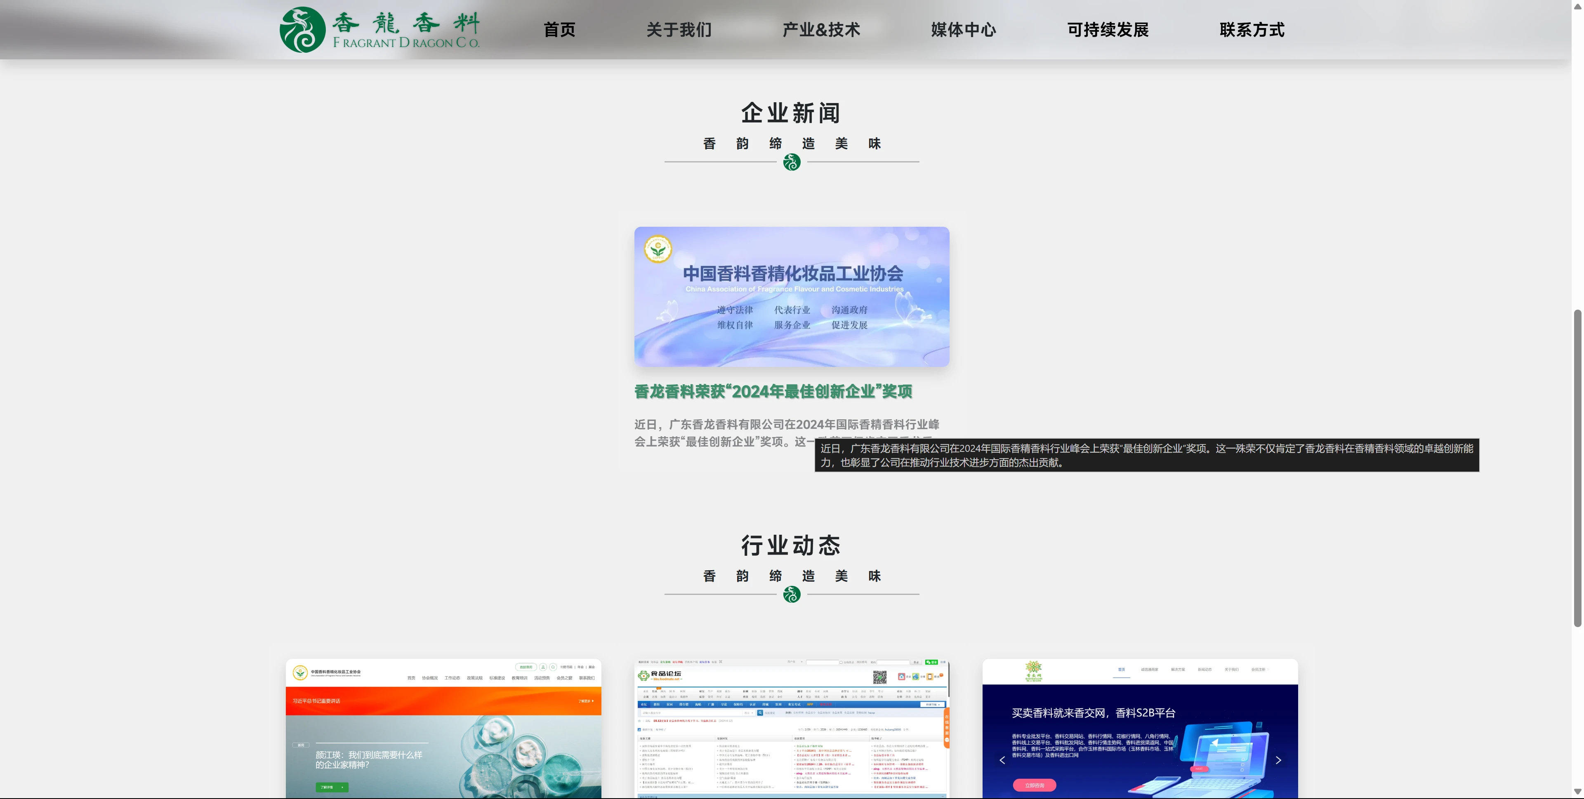Screen dimensions: 1584x799
Task: Click the browser scrollbar down arrow
Action: [1577, 792]
